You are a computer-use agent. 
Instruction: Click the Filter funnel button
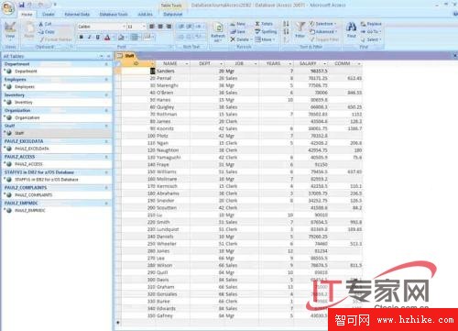(x=300, y=30)
